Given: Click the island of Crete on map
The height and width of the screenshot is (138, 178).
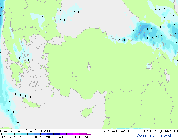Looking at the screenshot, I should (31, 103).
